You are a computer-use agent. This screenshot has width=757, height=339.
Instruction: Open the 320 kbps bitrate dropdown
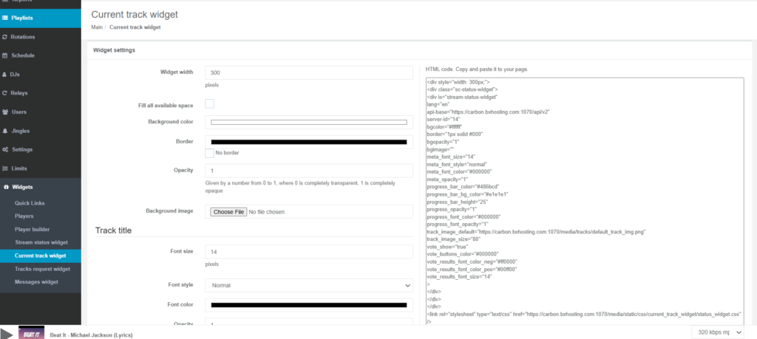[x=719, y=332]
